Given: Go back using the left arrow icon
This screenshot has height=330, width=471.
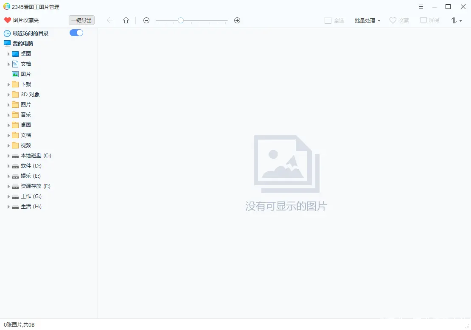Looking at the screenshot, I should [110, 20].
